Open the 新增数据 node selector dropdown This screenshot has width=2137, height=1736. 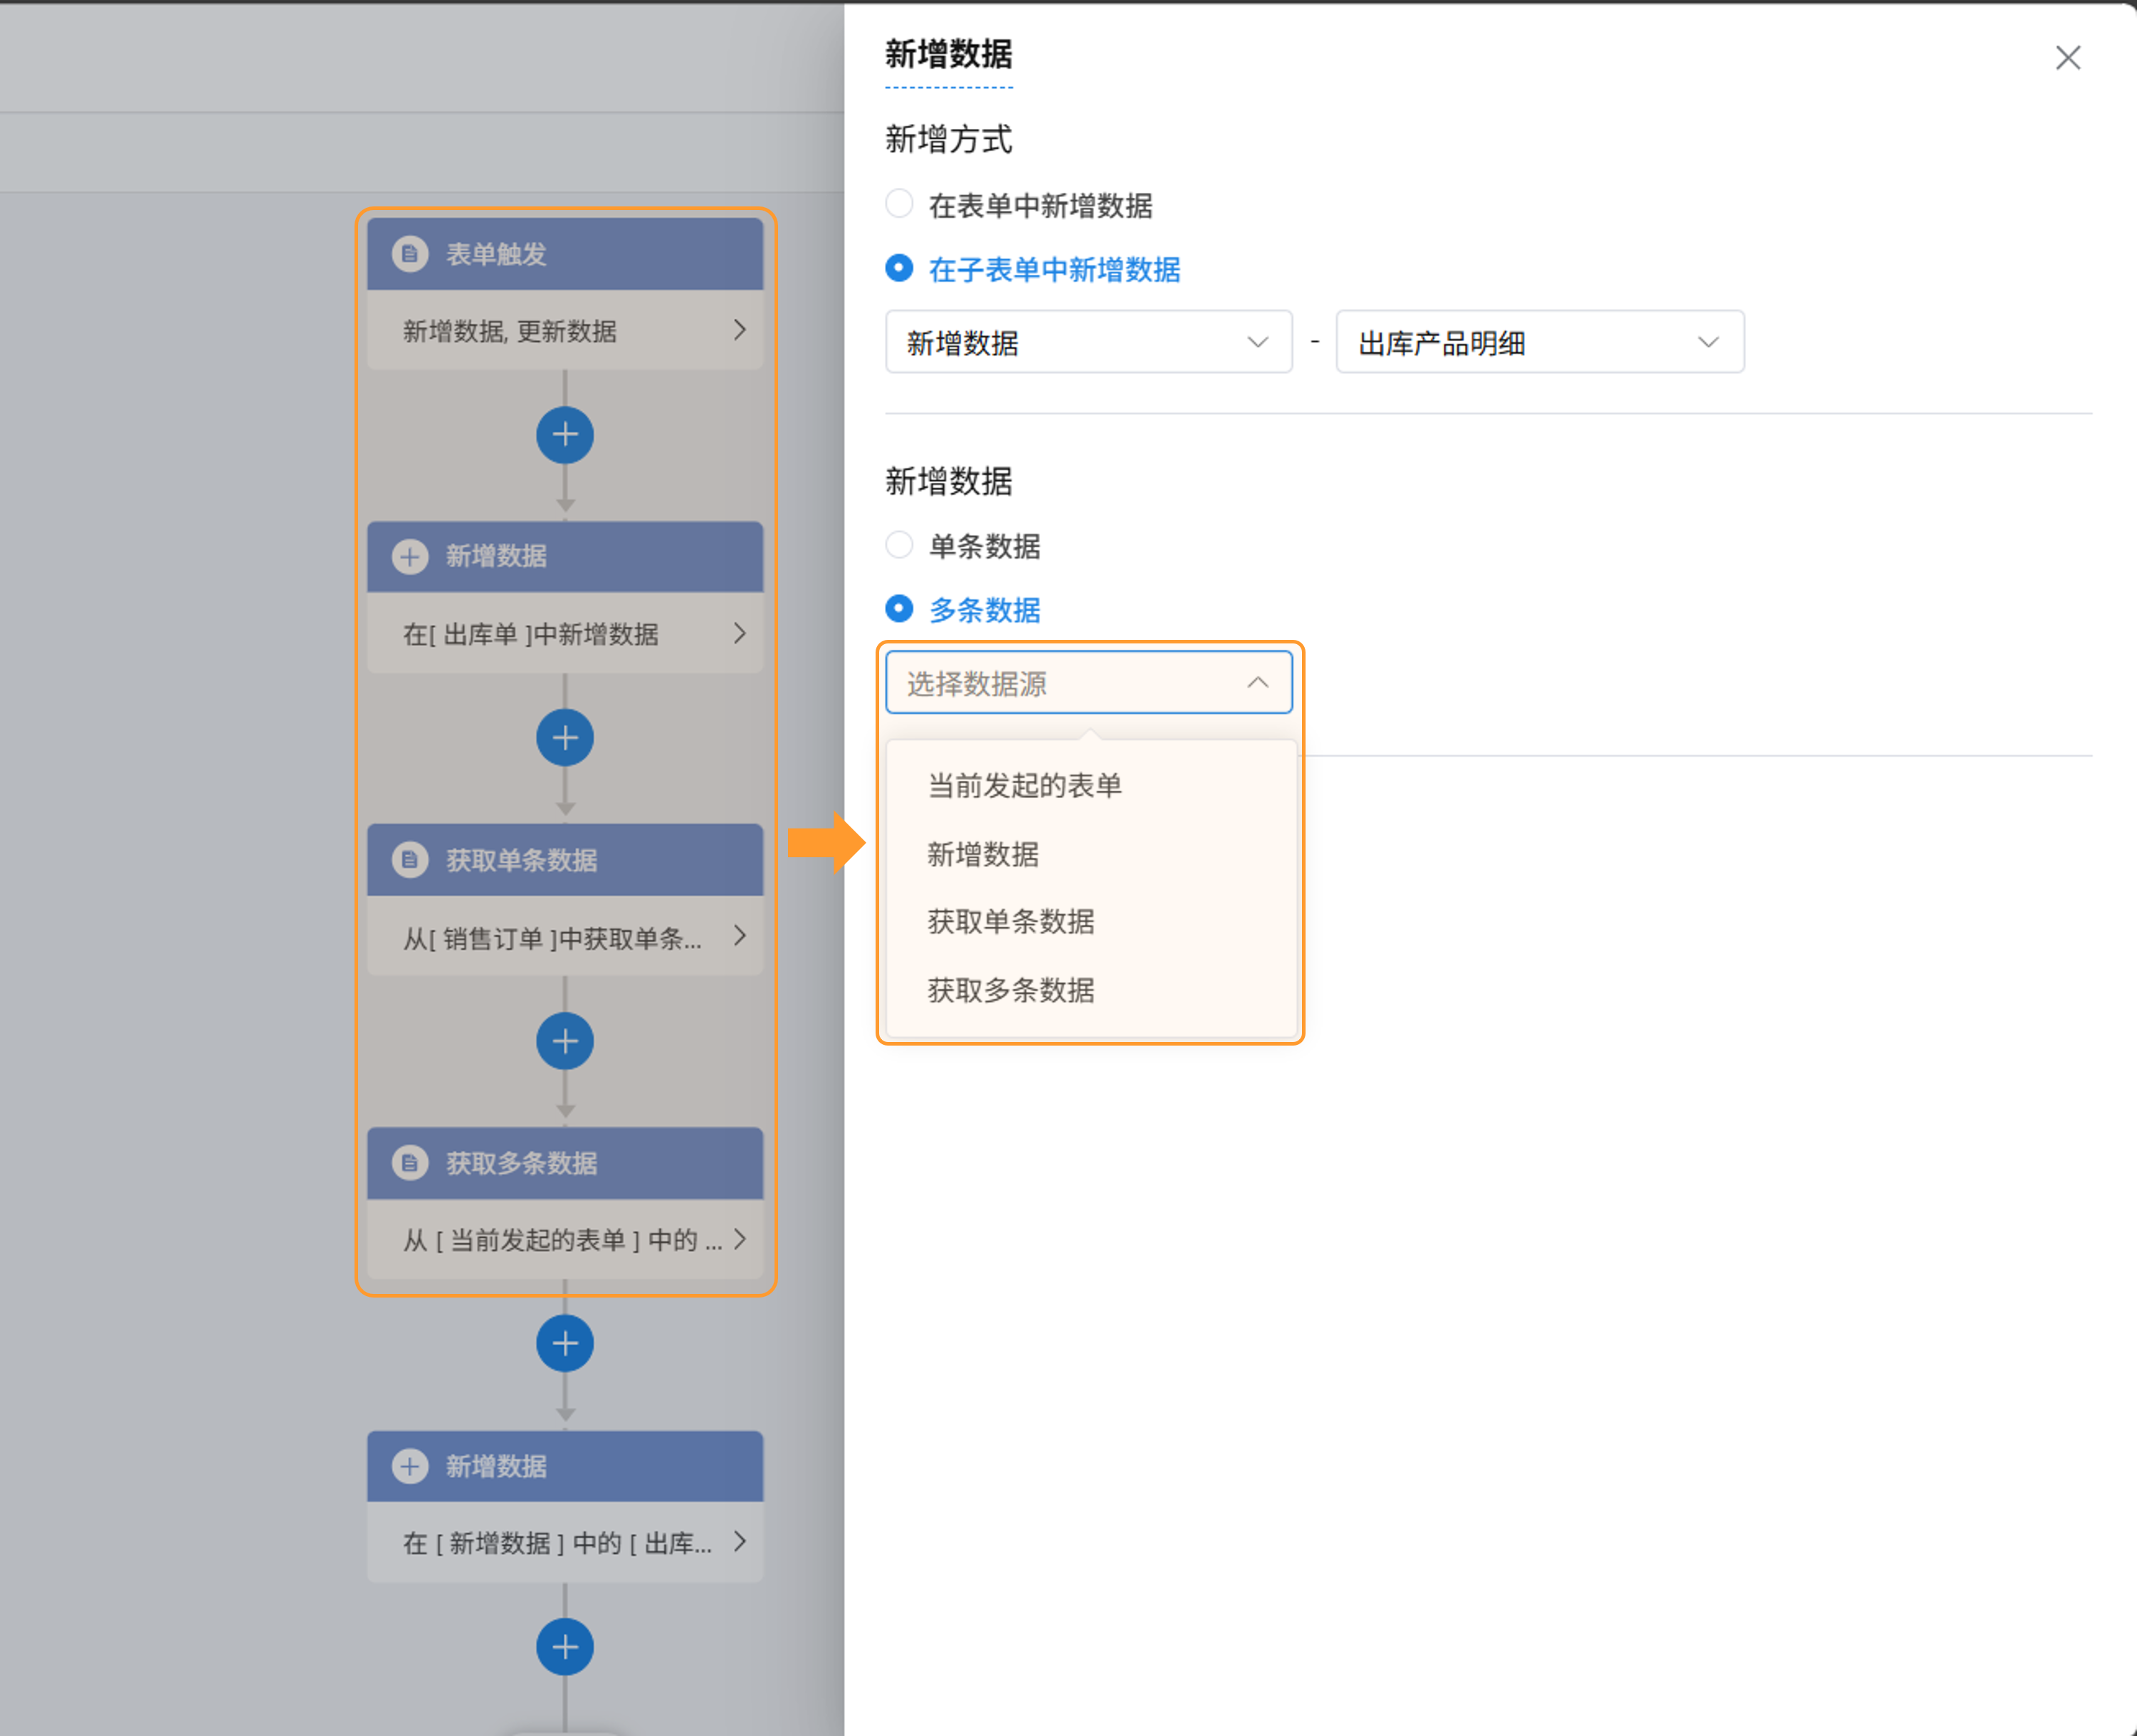pyautogui.click(x=1088, y=342)
